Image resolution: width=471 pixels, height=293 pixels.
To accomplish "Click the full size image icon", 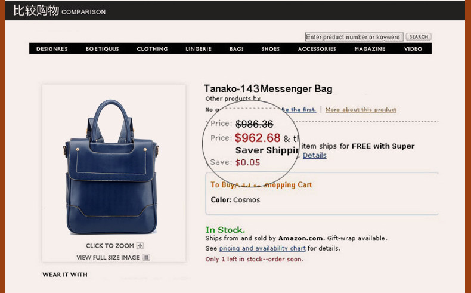I will pyautogui.click(x=146, y=258).
